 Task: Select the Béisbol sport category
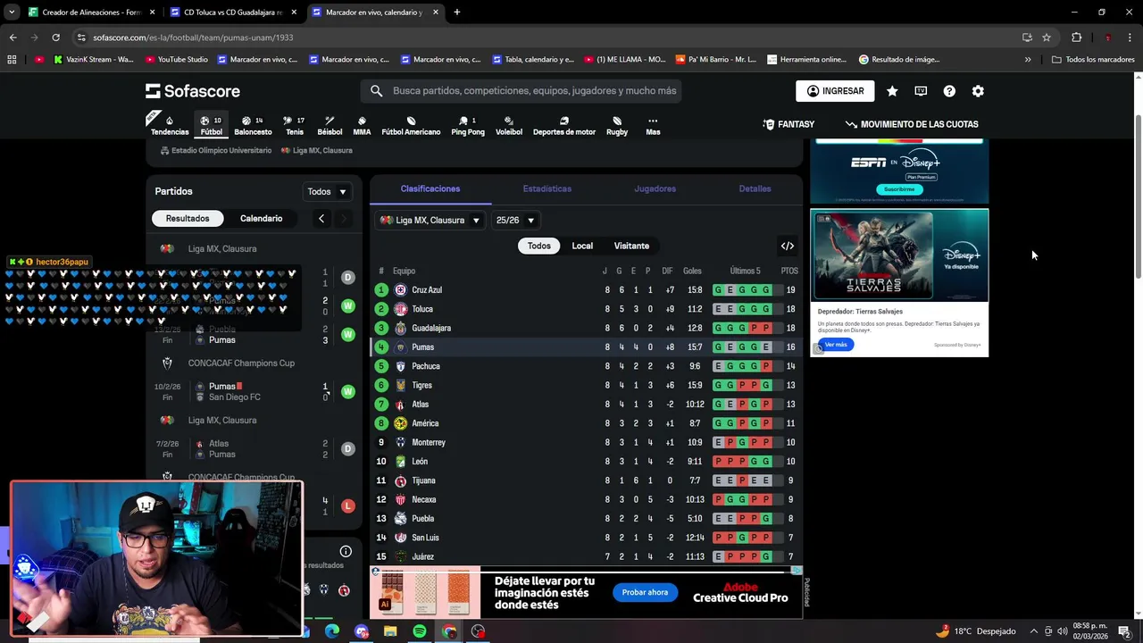click(330, 126)
